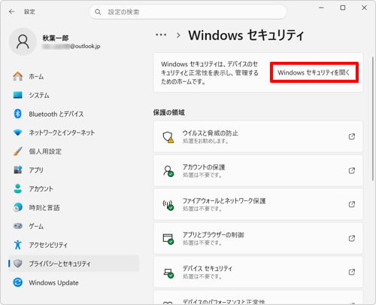Click the user profile avatar
This screenshot has width=376, height=305.
pos(23,41)
